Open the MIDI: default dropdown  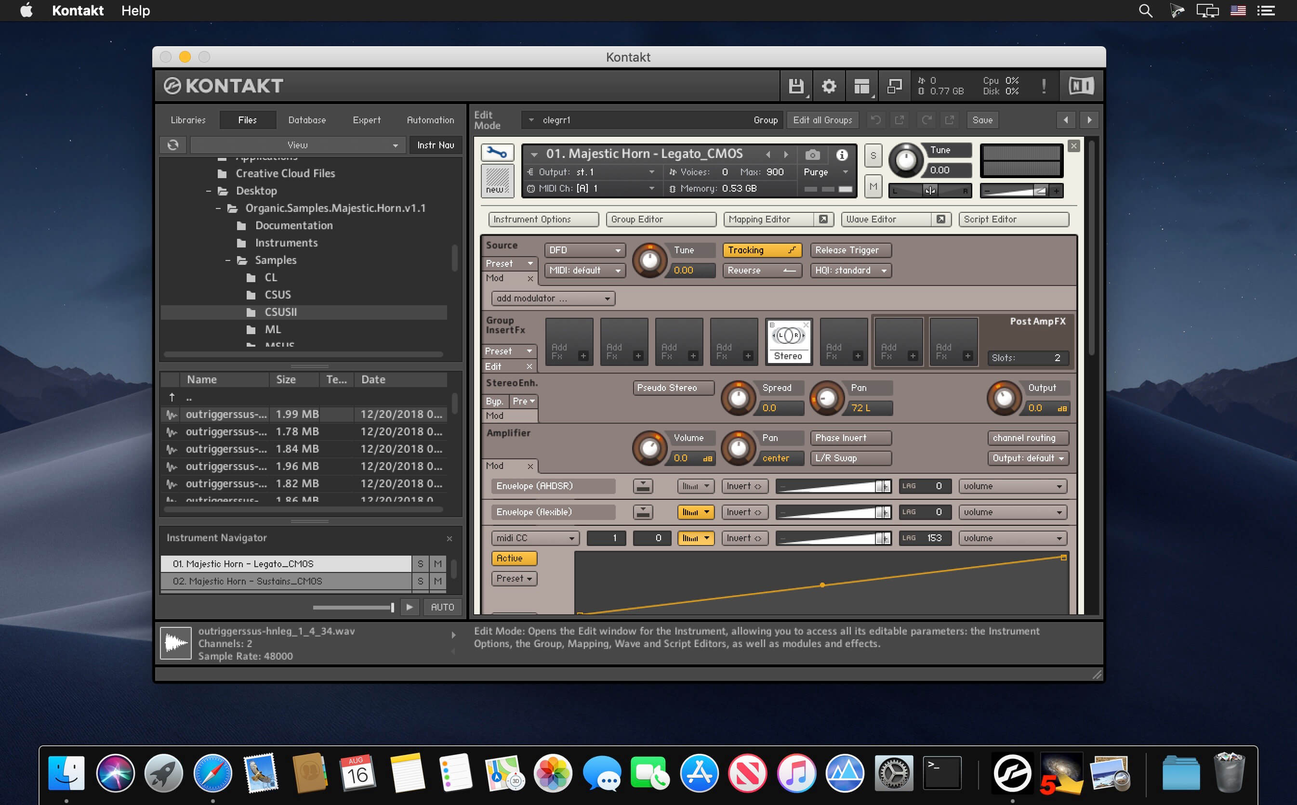pyautogui.click(x=585, y=271)
